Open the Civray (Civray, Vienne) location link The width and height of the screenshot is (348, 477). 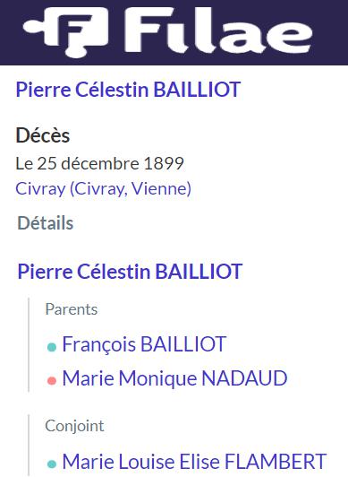pyautogui.click(x=104, y=189)
